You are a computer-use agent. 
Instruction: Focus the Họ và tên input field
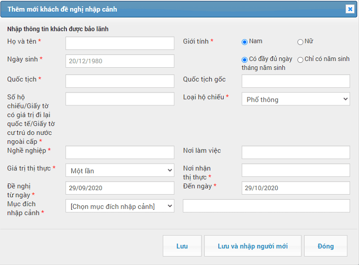click(x=120, y=43)
